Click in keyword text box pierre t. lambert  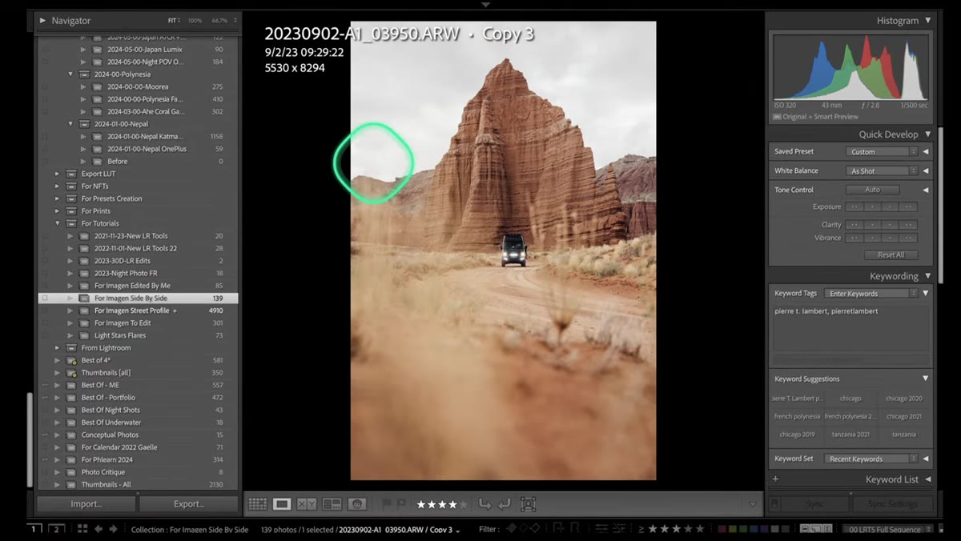click(x=850, y=330)
